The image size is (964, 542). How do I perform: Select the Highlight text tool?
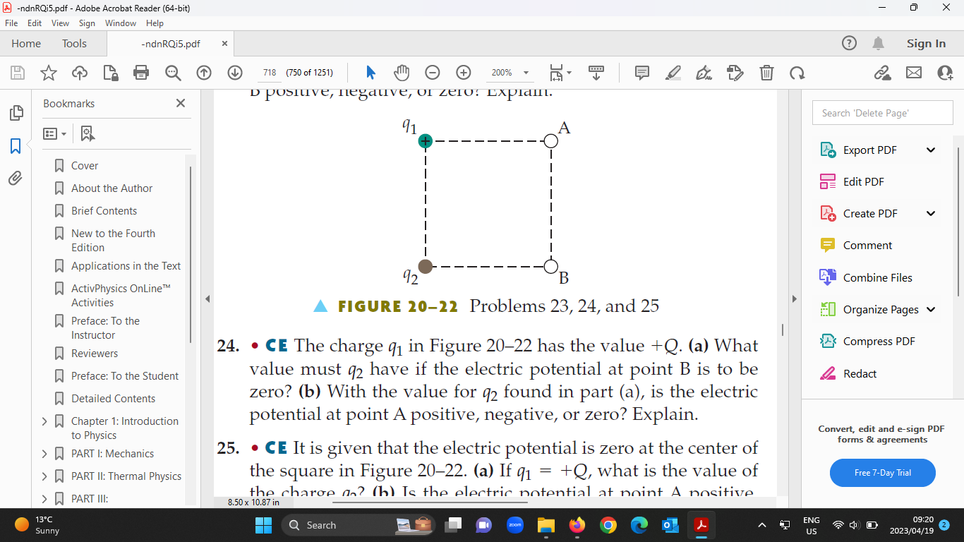[x=673, y=73]
